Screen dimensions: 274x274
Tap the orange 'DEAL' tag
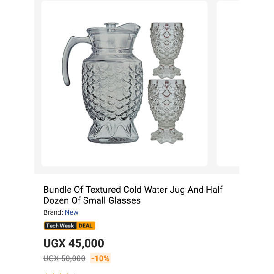pyautogui.click(x=86, y=226)
